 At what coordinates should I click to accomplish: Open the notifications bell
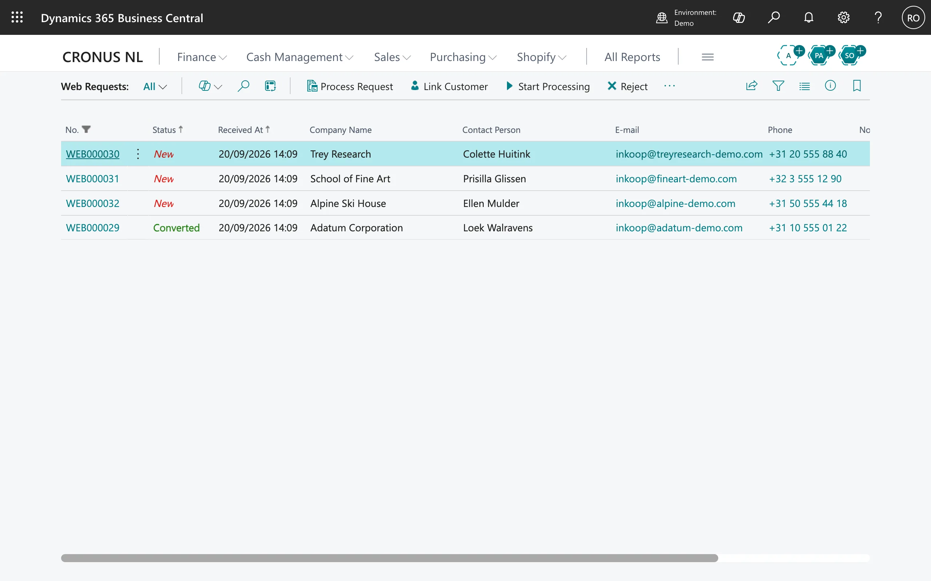(809, 18)
